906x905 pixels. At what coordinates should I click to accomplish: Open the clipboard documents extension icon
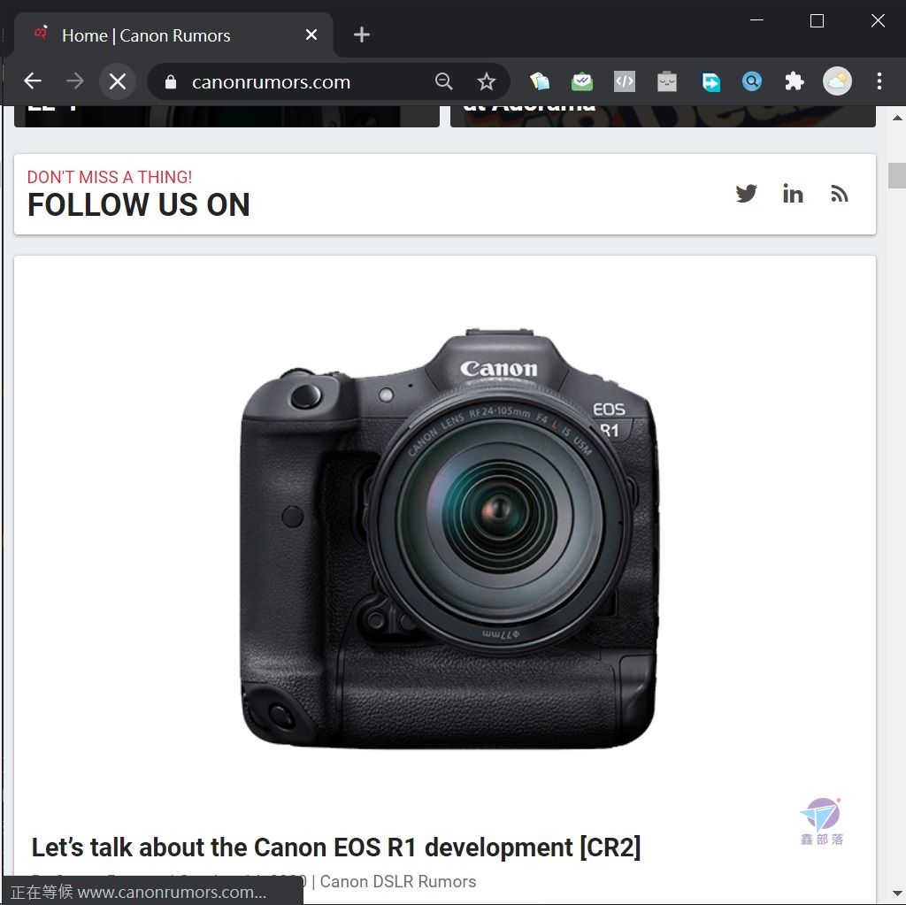tap(540, 81)
